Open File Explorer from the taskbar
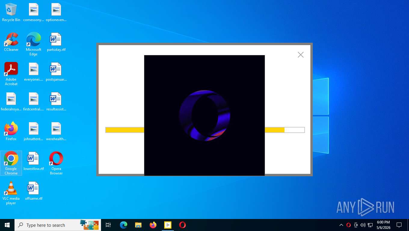409x231 pixels. pyautogui.click(x=138, y=225)
